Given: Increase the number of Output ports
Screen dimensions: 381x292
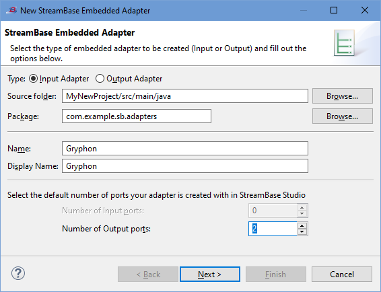Looking at the screenshot, I should point(302,225).
